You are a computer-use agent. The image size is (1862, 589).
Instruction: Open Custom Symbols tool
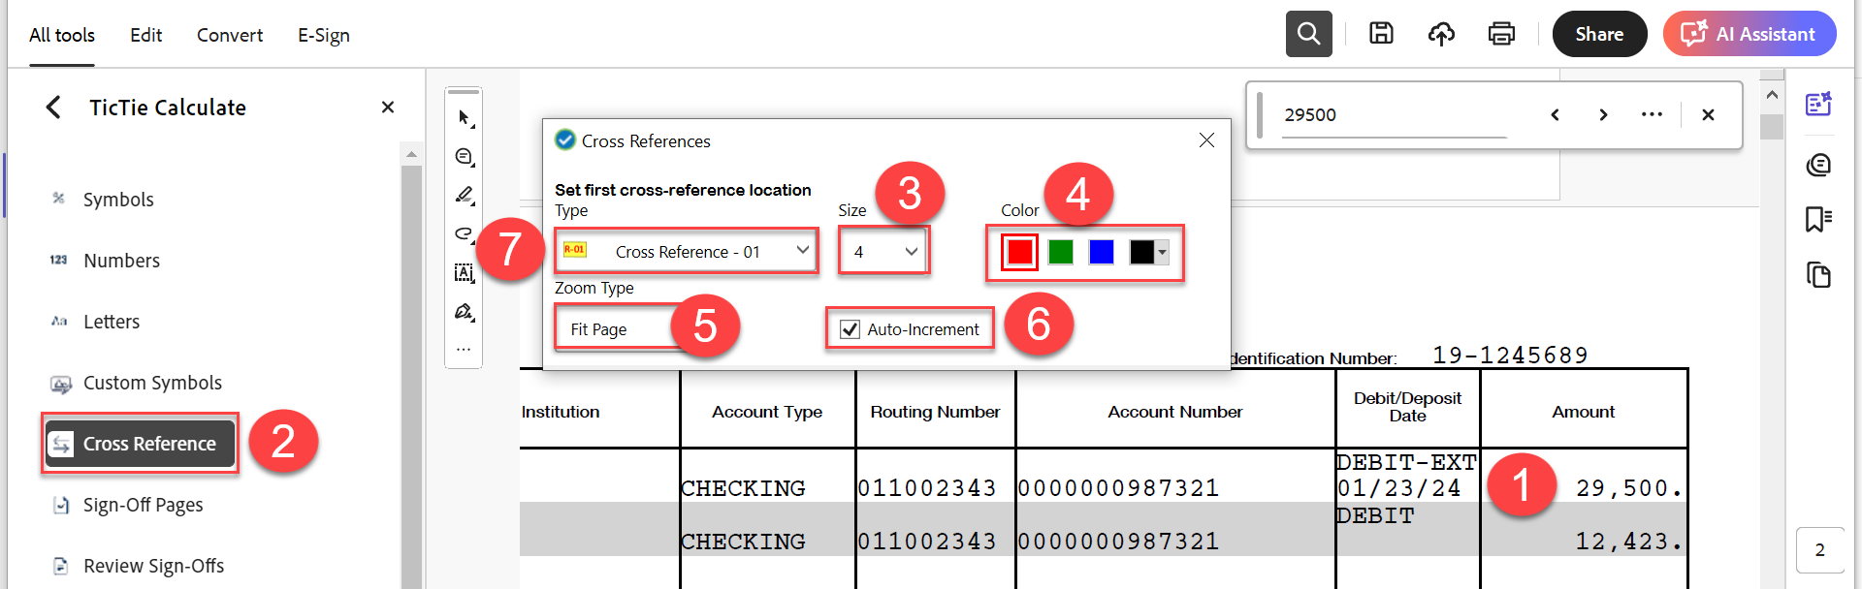(152, 383)
